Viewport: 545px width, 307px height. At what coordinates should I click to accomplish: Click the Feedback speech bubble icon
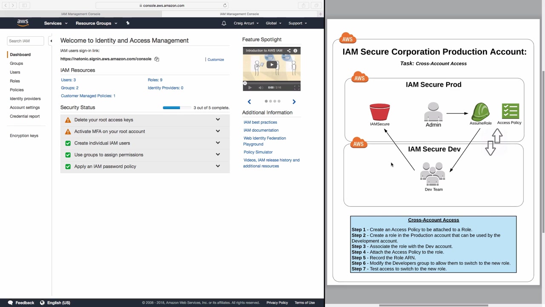(10, 303)
